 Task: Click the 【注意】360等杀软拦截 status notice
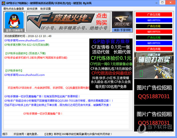click(x=78, y=134)
